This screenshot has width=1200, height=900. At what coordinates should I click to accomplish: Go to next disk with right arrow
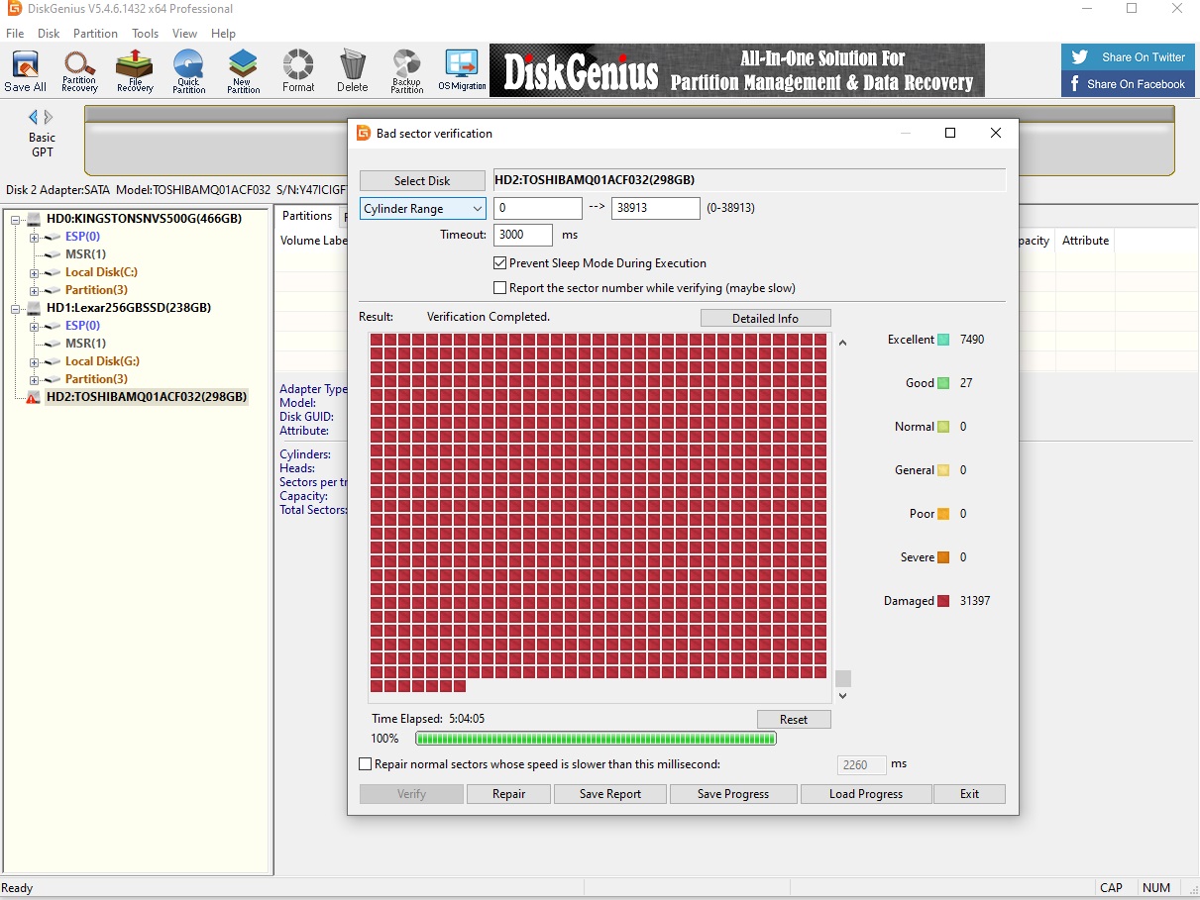[49, 117]
